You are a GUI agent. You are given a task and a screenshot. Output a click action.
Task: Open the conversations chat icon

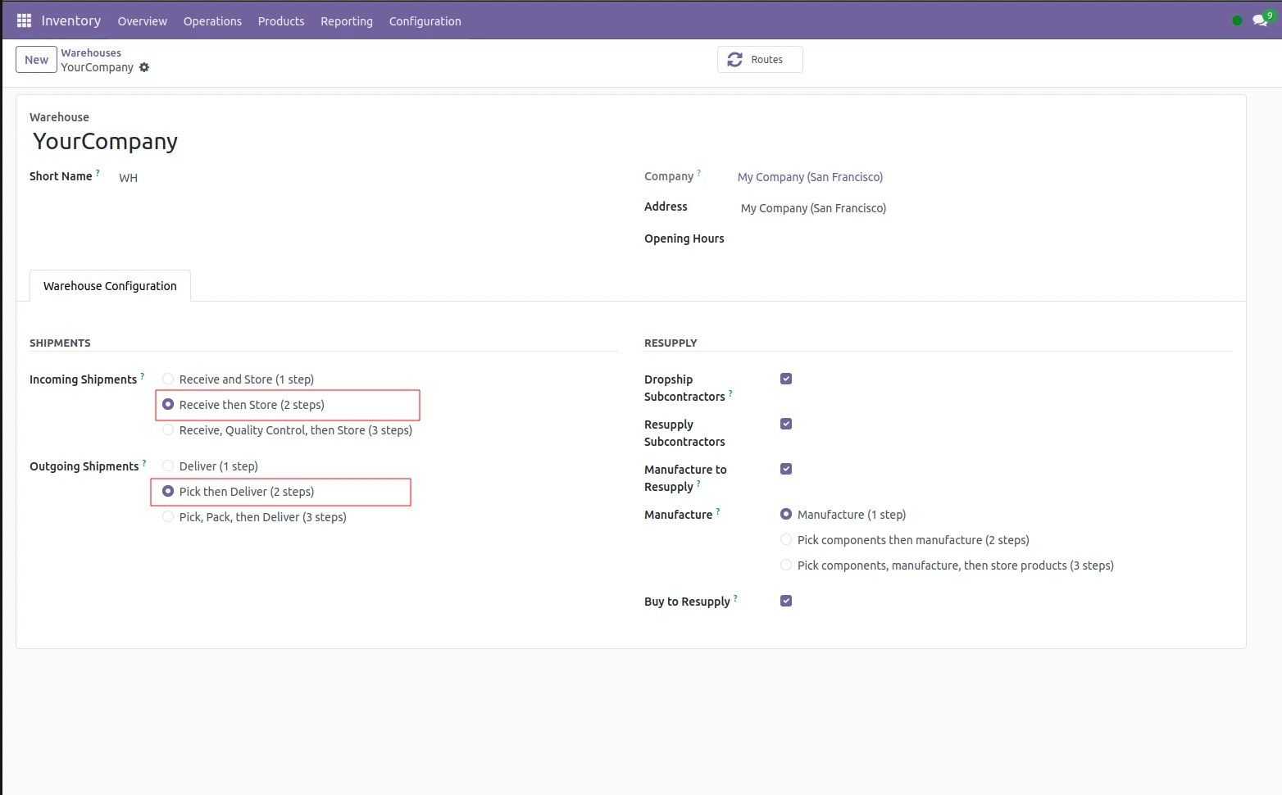pos(1259,20)
